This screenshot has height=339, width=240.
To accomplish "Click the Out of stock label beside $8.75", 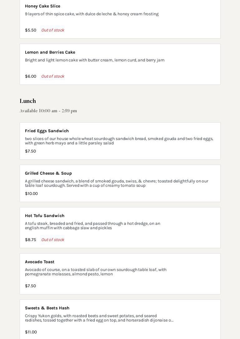I will pyautogui.click(x=53, y=240).
